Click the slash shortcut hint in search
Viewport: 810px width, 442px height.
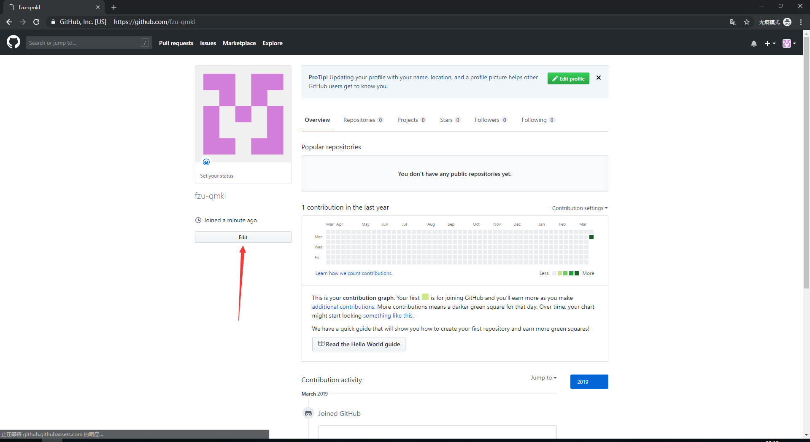145,43
